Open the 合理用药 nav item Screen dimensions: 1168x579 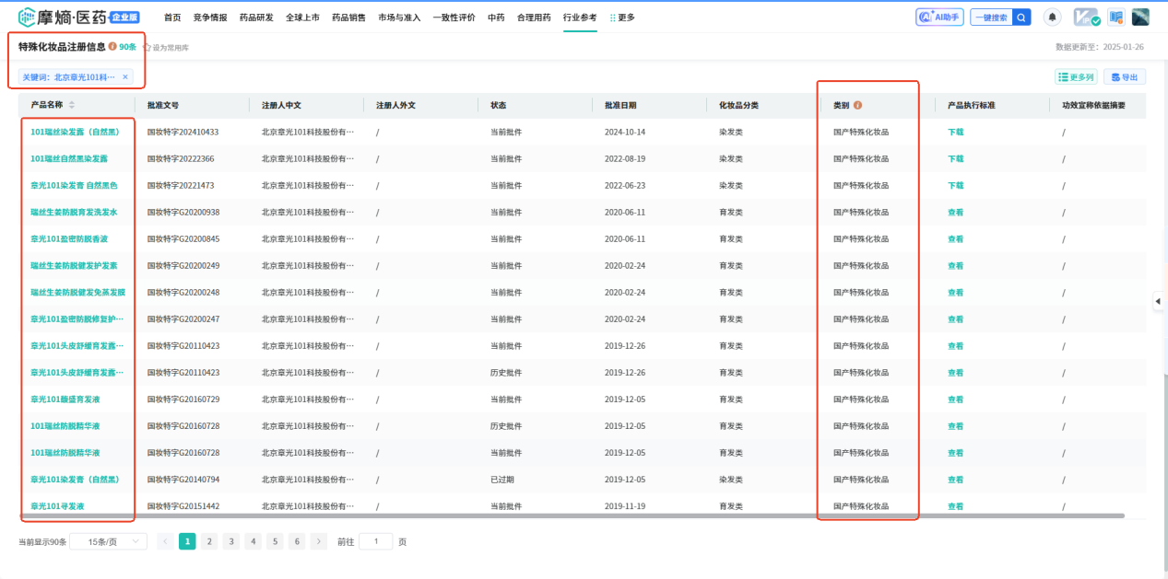pyautogui.click(x=534, y=17)
